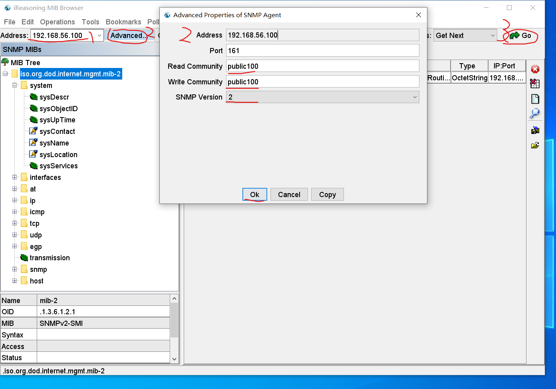
Task: Select the Clear results table icon
Action: (x=535, y=84)
